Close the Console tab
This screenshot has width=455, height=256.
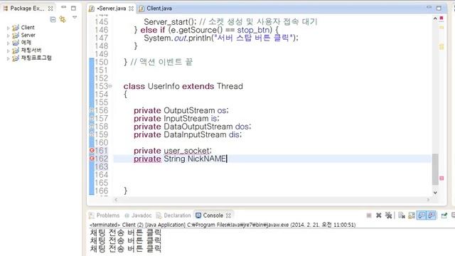pos(228,215)
